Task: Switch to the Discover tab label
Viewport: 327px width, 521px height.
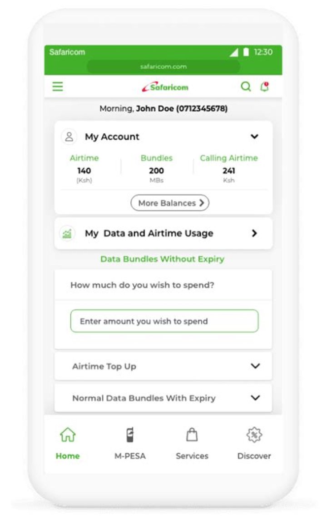Action: pyautogui.click(x=254, y=456)
